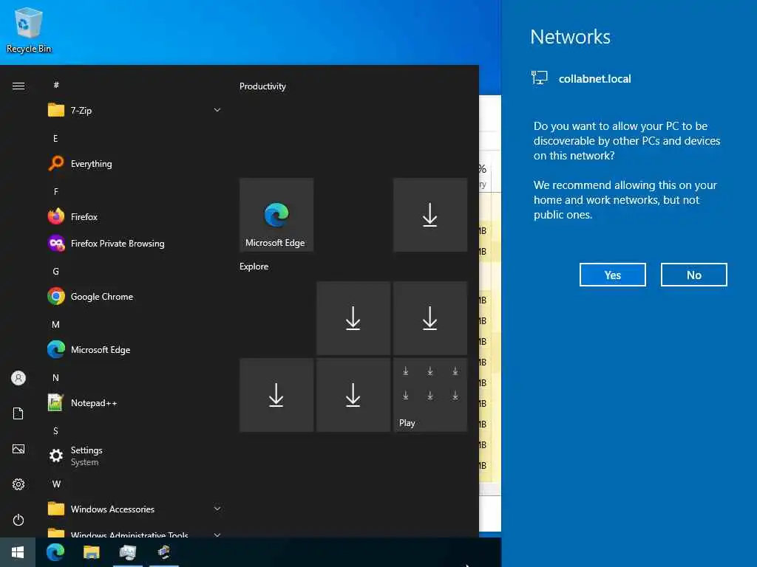Open the Recycle Bin desktop icon
Viewport: 757px width, 567px height.
(29, 30)
